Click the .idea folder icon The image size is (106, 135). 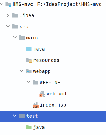pyautogui.click(x=15, y=15)
